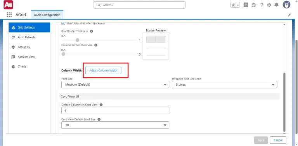The image size is (298, 146).
Task: Open the Wrapped Text Line Limit dropdown
Action: 224,85
